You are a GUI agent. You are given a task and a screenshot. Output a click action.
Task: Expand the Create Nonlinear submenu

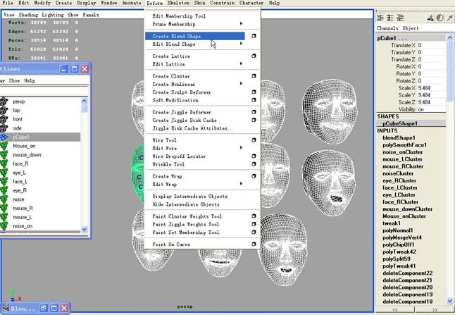(241, 84)
